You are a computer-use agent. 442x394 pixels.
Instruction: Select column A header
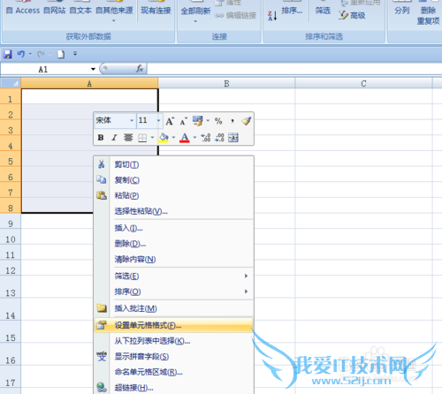(89, 83)
